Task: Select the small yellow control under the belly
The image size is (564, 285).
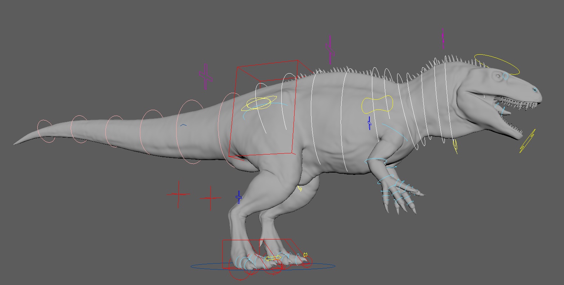Action: point(300,189)
